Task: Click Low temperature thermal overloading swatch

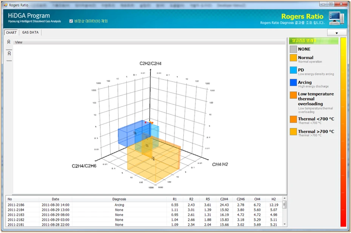Action: 293,95
